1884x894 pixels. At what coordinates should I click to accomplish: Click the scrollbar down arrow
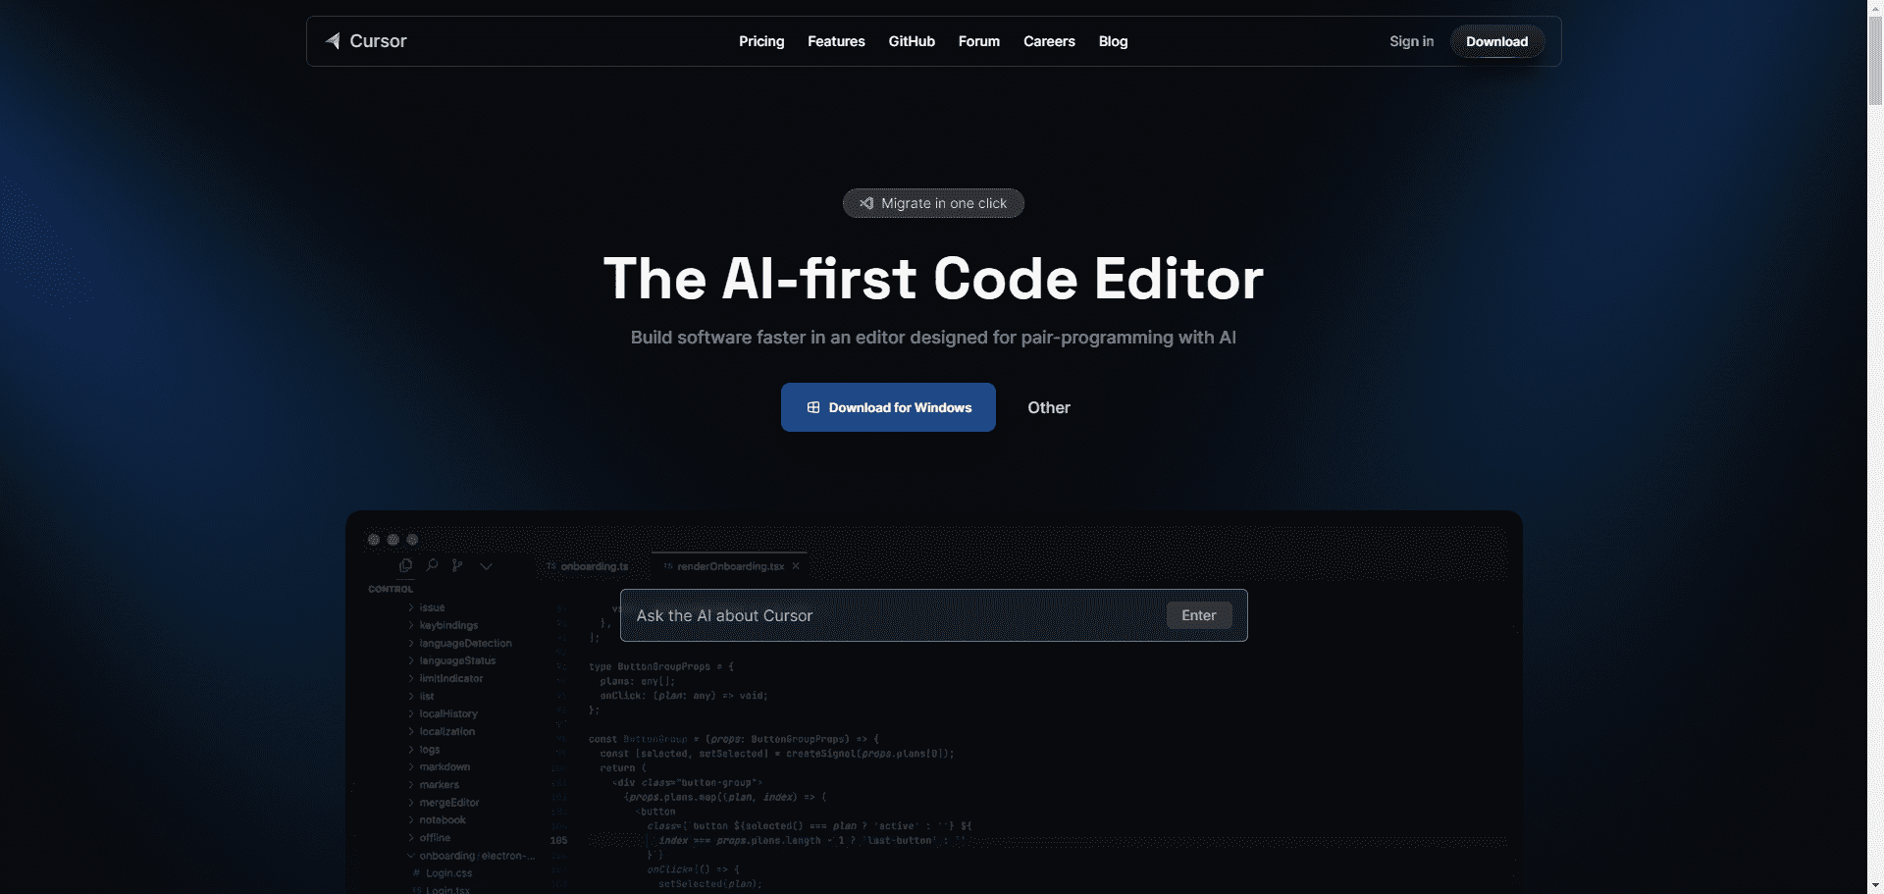1875,886
